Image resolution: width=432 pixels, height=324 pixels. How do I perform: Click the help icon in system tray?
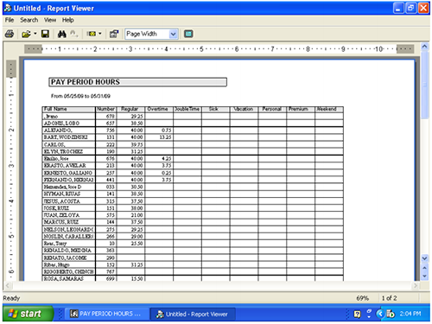click(x=357, y=314)
